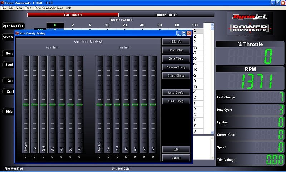Open the Edit menu

[11, 8]
